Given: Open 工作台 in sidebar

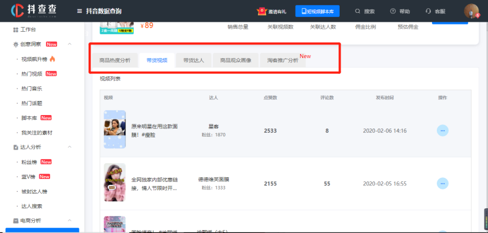Looking at the screenshot, I should tap(28, 30).
